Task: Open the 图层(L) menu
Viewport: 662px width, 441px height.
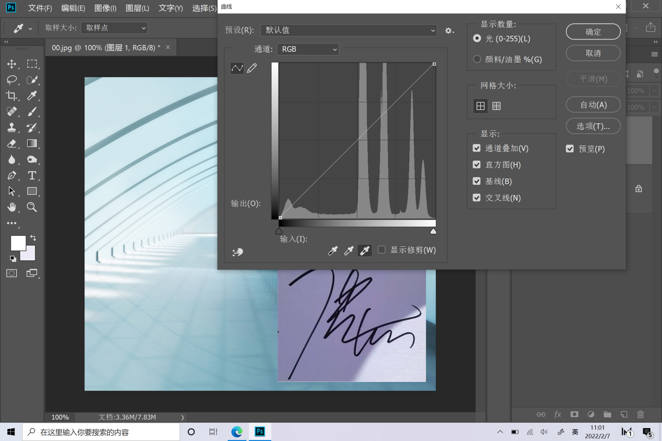Action: tap(137, 8)
